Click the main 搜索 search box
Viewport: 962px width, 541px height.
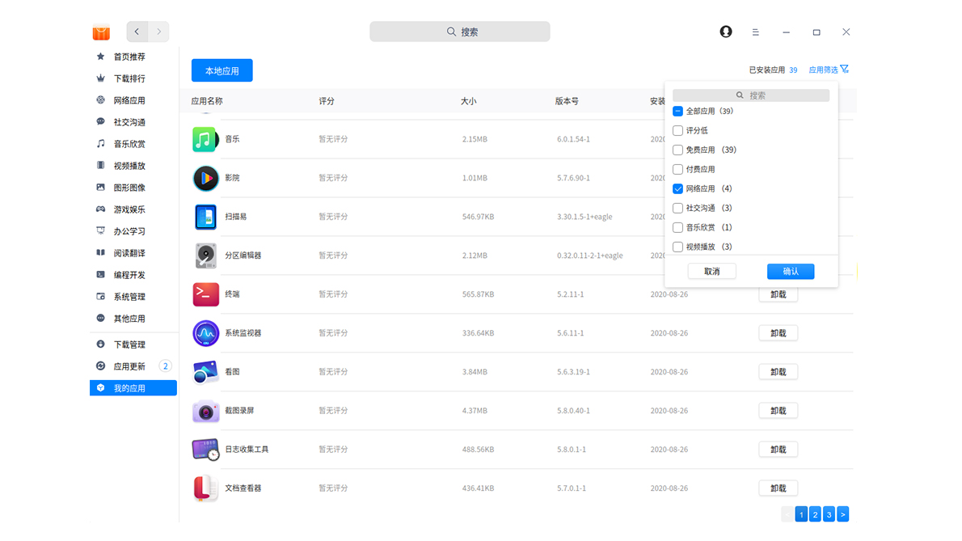point(460,32)
